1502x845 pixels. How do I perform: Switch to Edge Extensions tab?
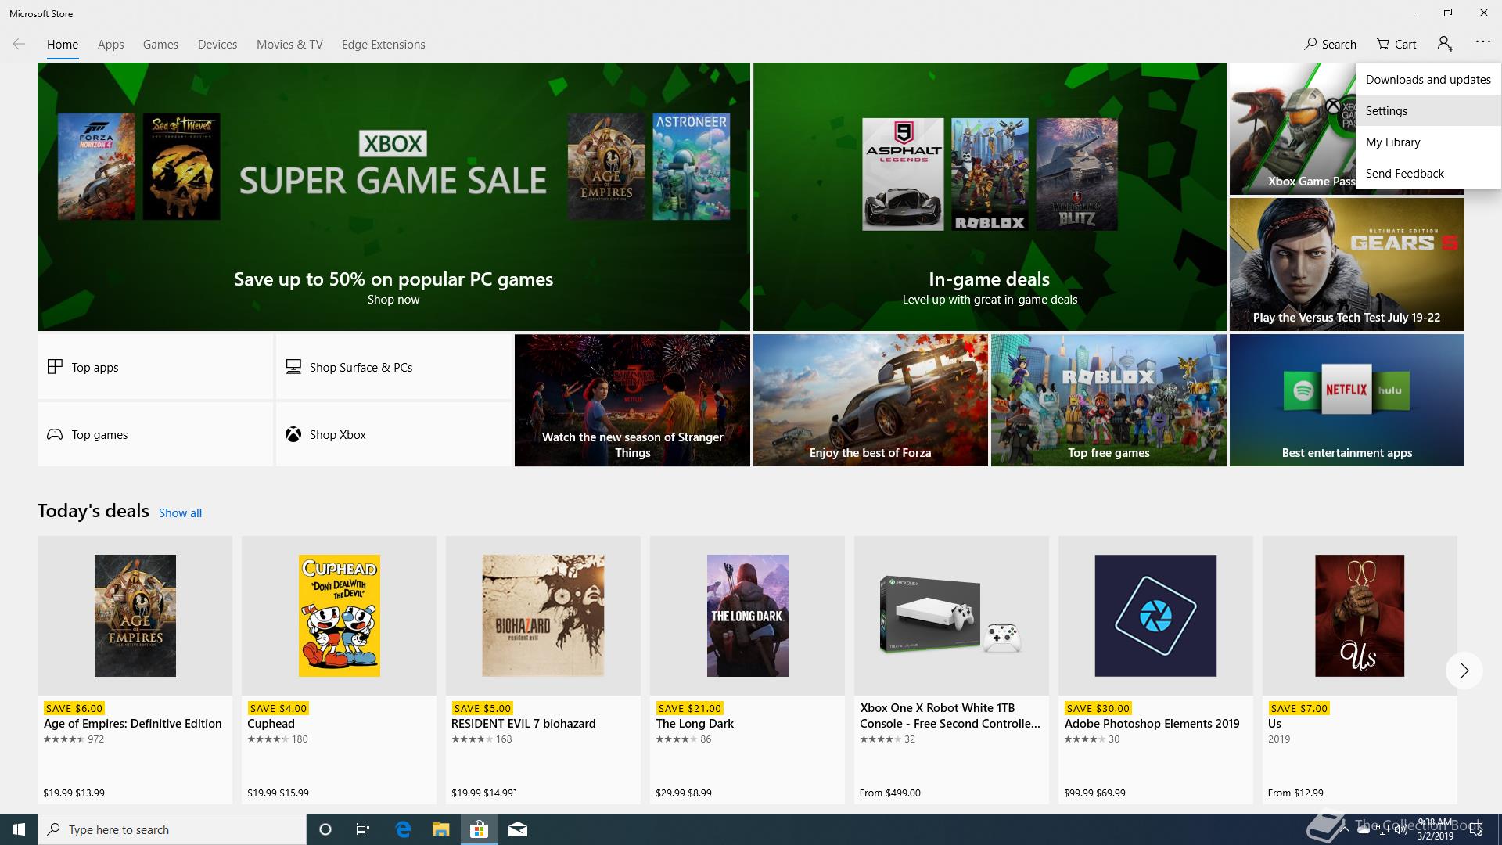(x=383, y=45)
